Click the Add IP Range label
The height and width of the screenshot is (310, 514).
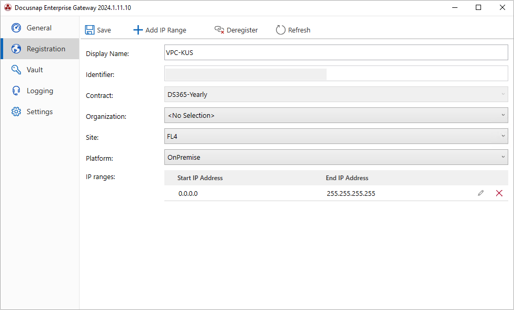tap(166, 30)
